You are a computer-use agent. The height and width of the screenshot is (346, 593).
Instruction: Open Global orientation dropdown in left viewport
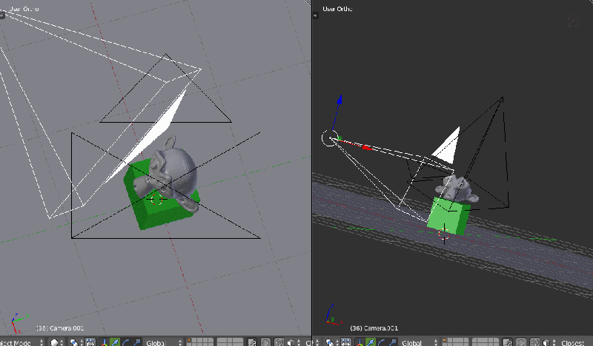[x=164, y=342]
